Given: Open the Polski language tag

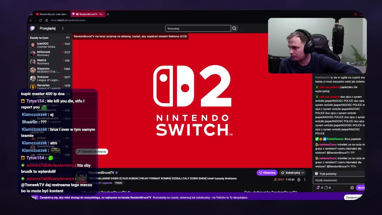Looking at the screenshot, I should pos(119,183).
